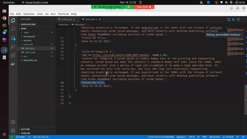The height and width of the screenshot is (139, 247).
Task: Click the picsum.photos URL link in the code
Action: pos(121,55)
